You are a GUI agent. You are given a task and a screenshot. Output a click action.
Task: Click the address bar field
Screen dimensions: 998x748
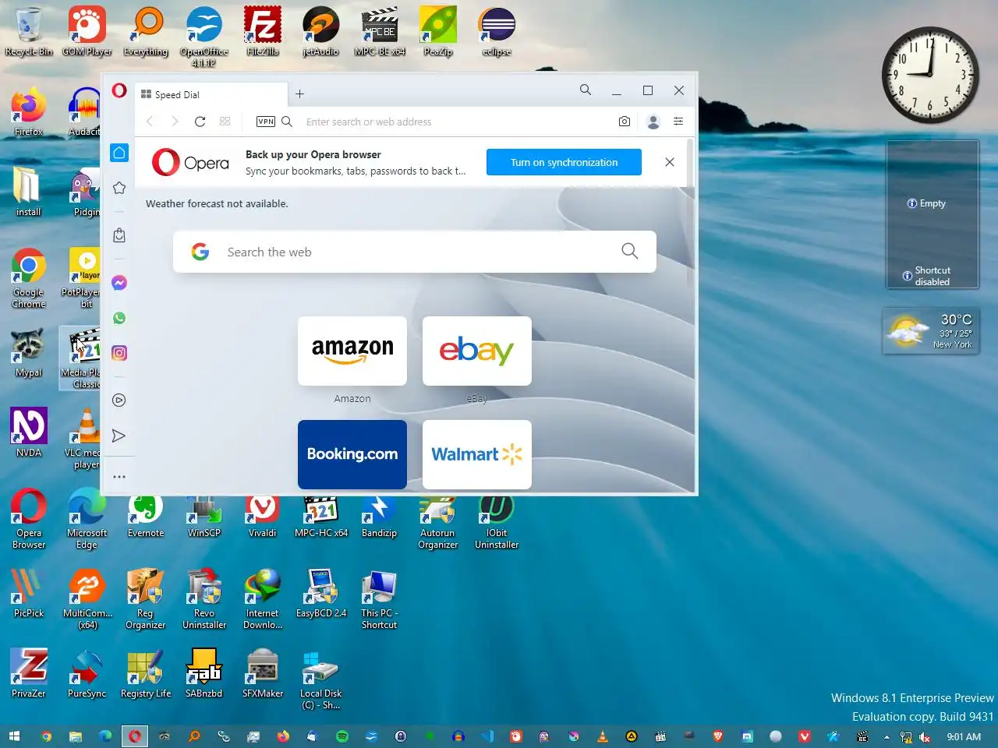(456, 122)
